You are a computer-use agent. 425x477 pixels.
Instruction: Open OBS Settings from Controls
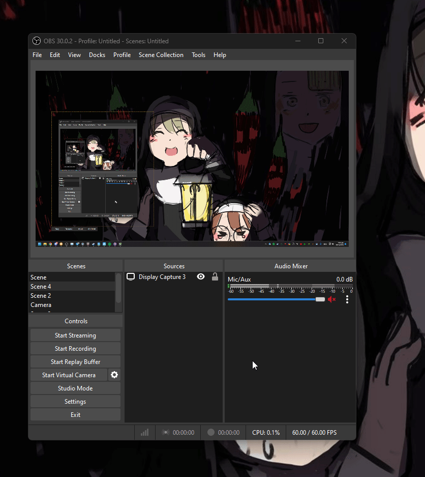(75, 401)
